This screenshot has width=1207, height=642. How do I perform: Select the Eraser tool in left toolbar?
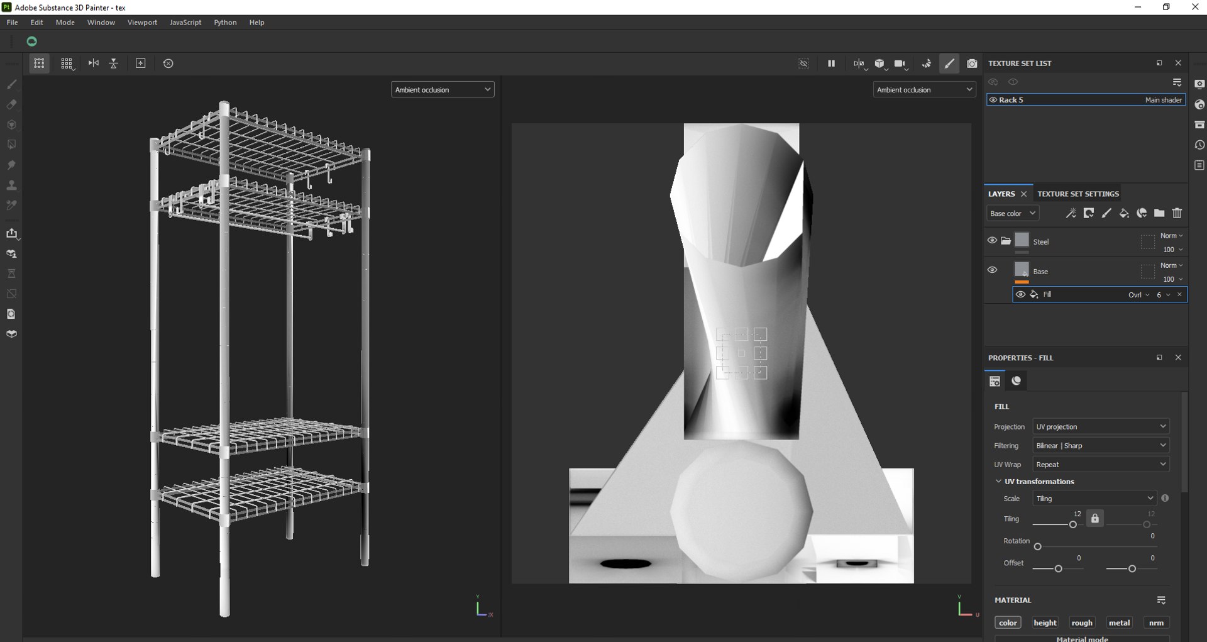coord(11,104)
